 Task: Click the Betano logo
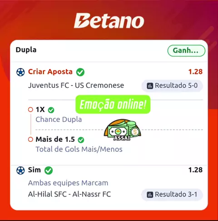109,21
